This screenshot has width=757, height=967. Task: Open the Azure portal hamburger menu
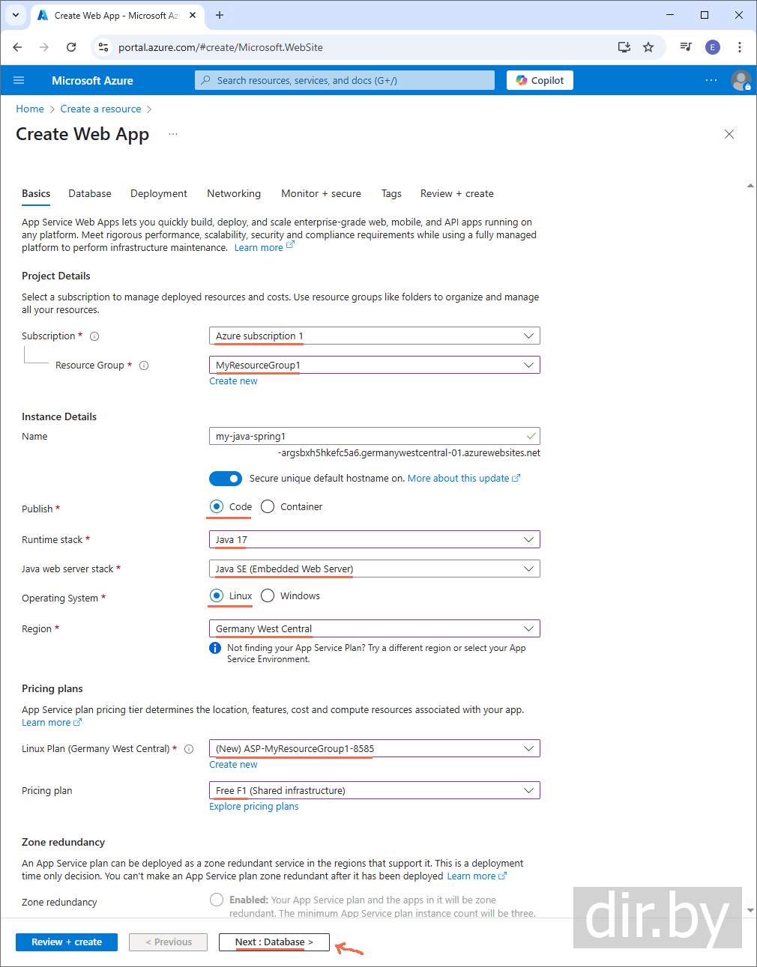click(19, 80)
